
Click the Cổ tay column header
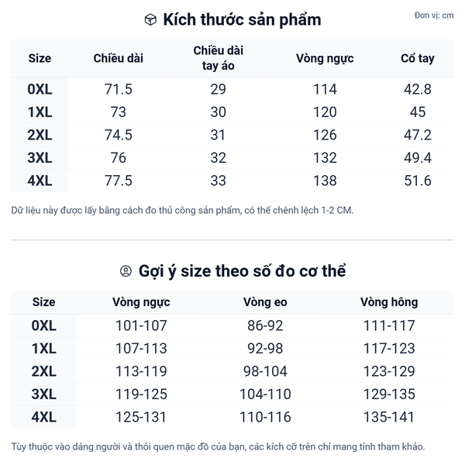(417, 58)
